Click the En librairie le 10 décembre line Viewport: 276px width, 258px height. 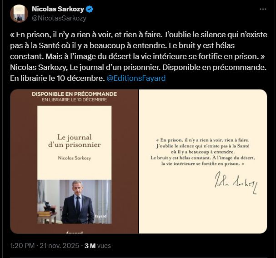74,99
